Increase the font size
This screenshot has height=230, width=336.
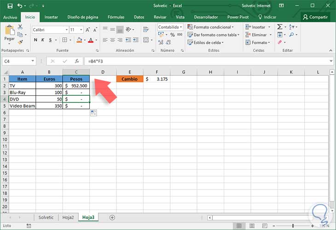pos(87,30)
